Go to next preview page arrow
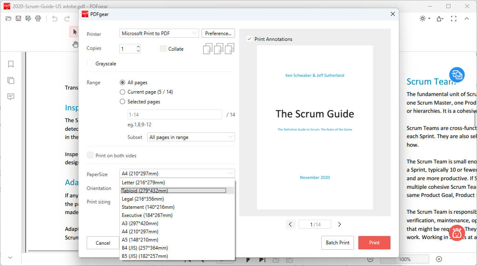The width and height of the screenshot is (477, 266). pyautogui.click(x=339, y=224)
